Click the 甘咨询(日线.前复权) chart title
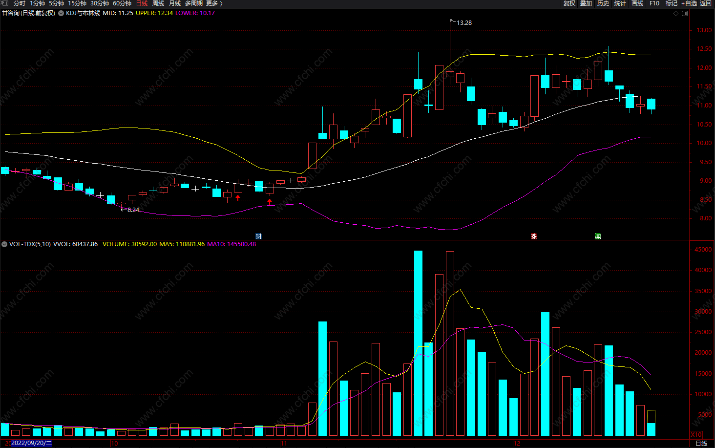The image size is (715, 448). pos(28,13)
